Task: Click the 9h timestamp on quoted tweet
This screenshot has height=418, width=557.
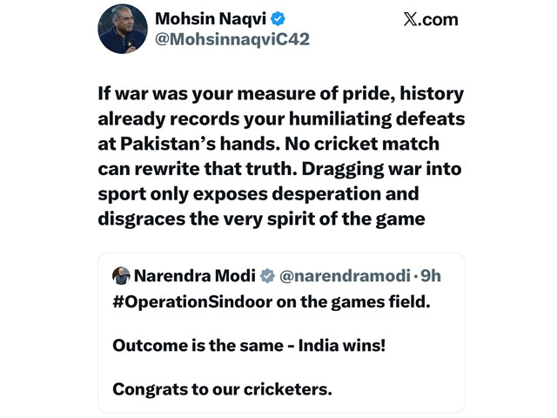Action: (430, 276)
